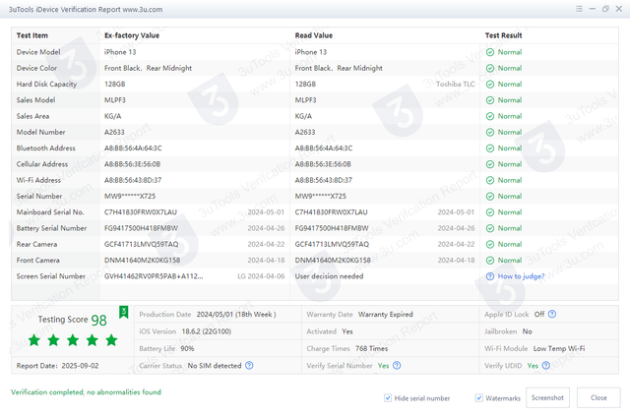The height and width of the screenshot is (417, 630).
Task: Uncheck the Hide serial number checkbox
Action: pyautogui.click(x=389, y=397)
